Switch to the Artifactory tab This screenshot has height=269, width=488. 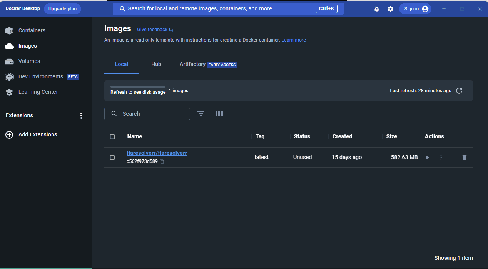tap(208, 64)
